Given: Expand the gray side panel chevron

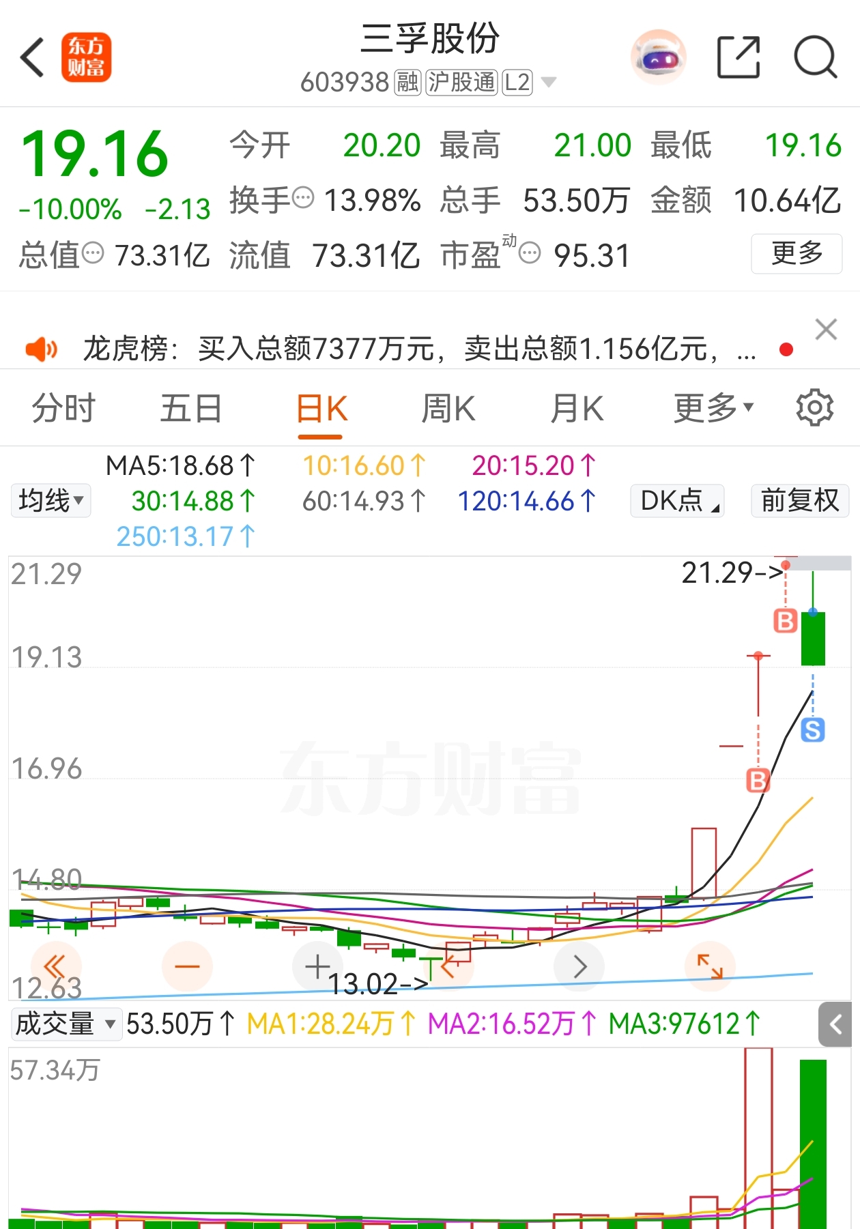Looking at the screenshot, I should (x=835, y=1024).
